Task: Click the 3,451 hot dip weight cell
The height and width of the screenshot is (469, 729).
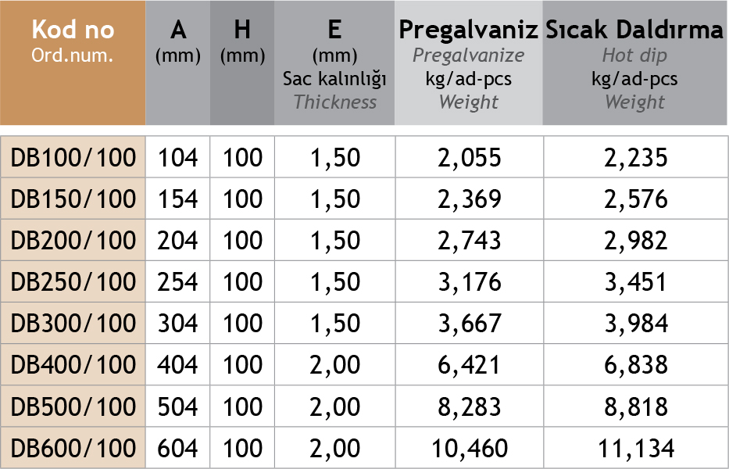Action: coord(635,282)
